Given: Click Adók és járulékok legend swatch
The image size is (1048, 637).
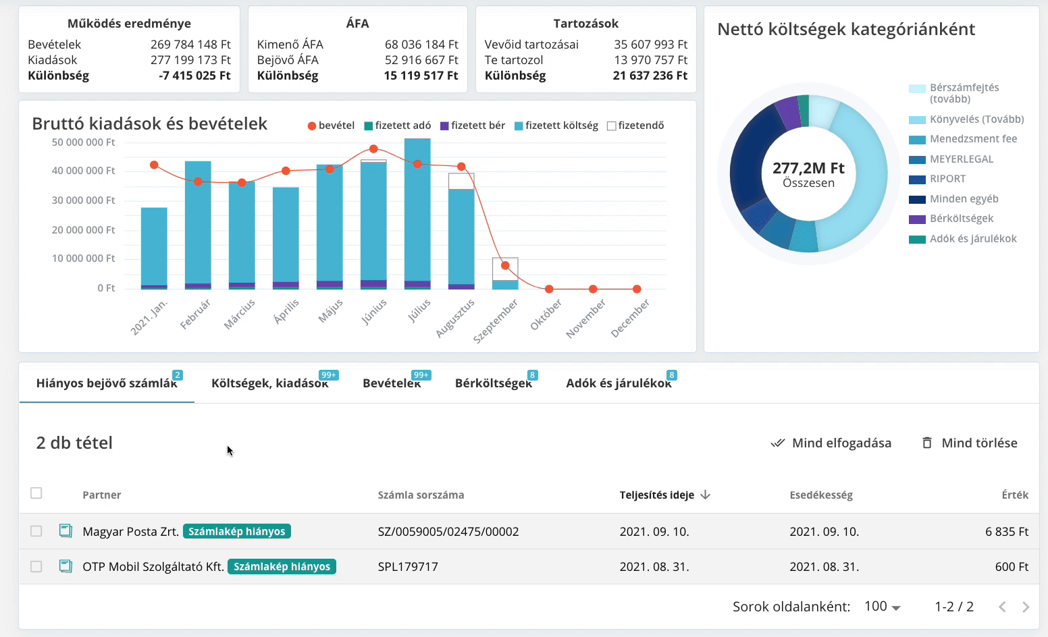Looking at the screenshot, I should coord(917,240).
